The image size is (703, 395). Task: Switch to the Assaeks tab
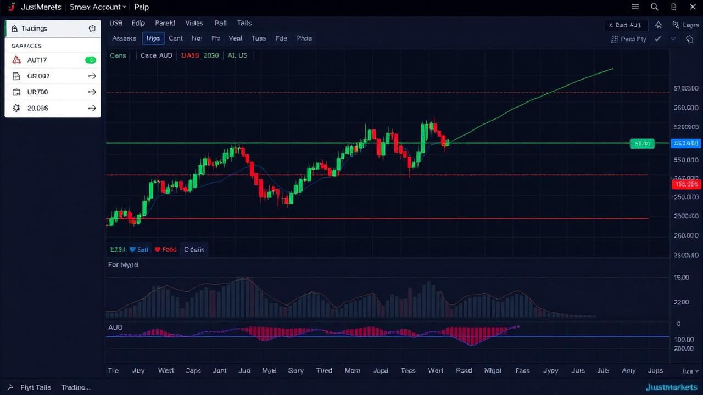pos(124,38)
